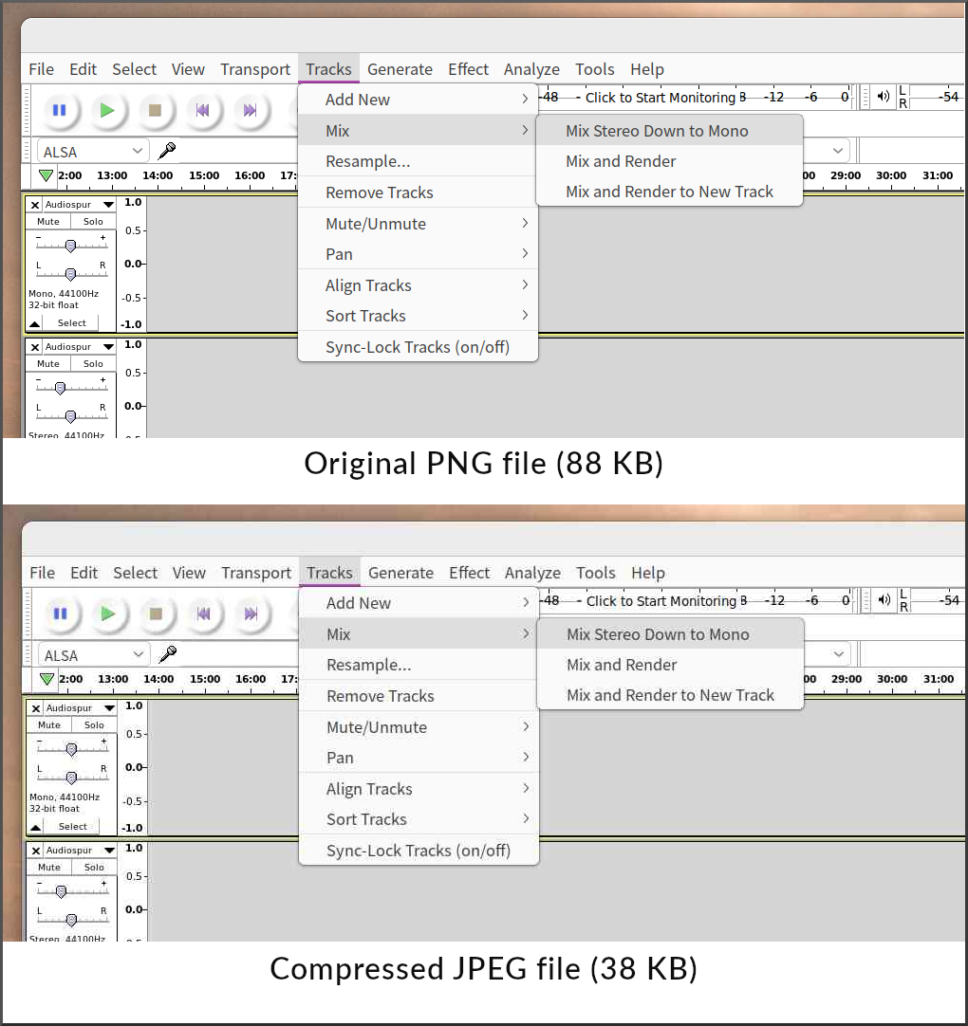Open the Pan submenu entry in the PNG screenshot
The width and height of the screenshot is (968, 1026).
click(x=418, y=254)
